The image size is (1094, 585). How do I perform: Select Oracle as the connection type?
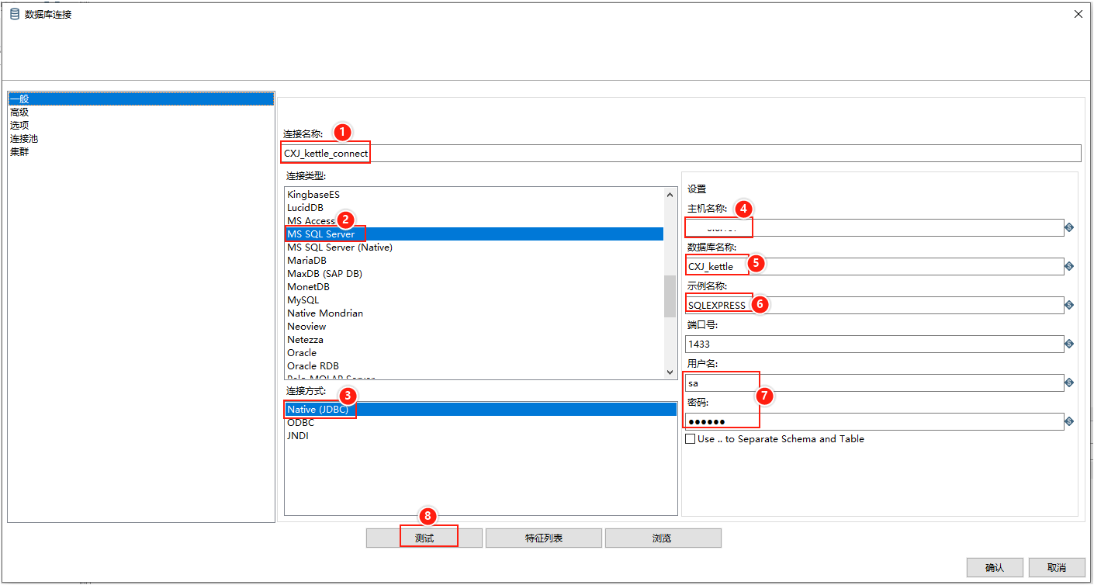301,352
